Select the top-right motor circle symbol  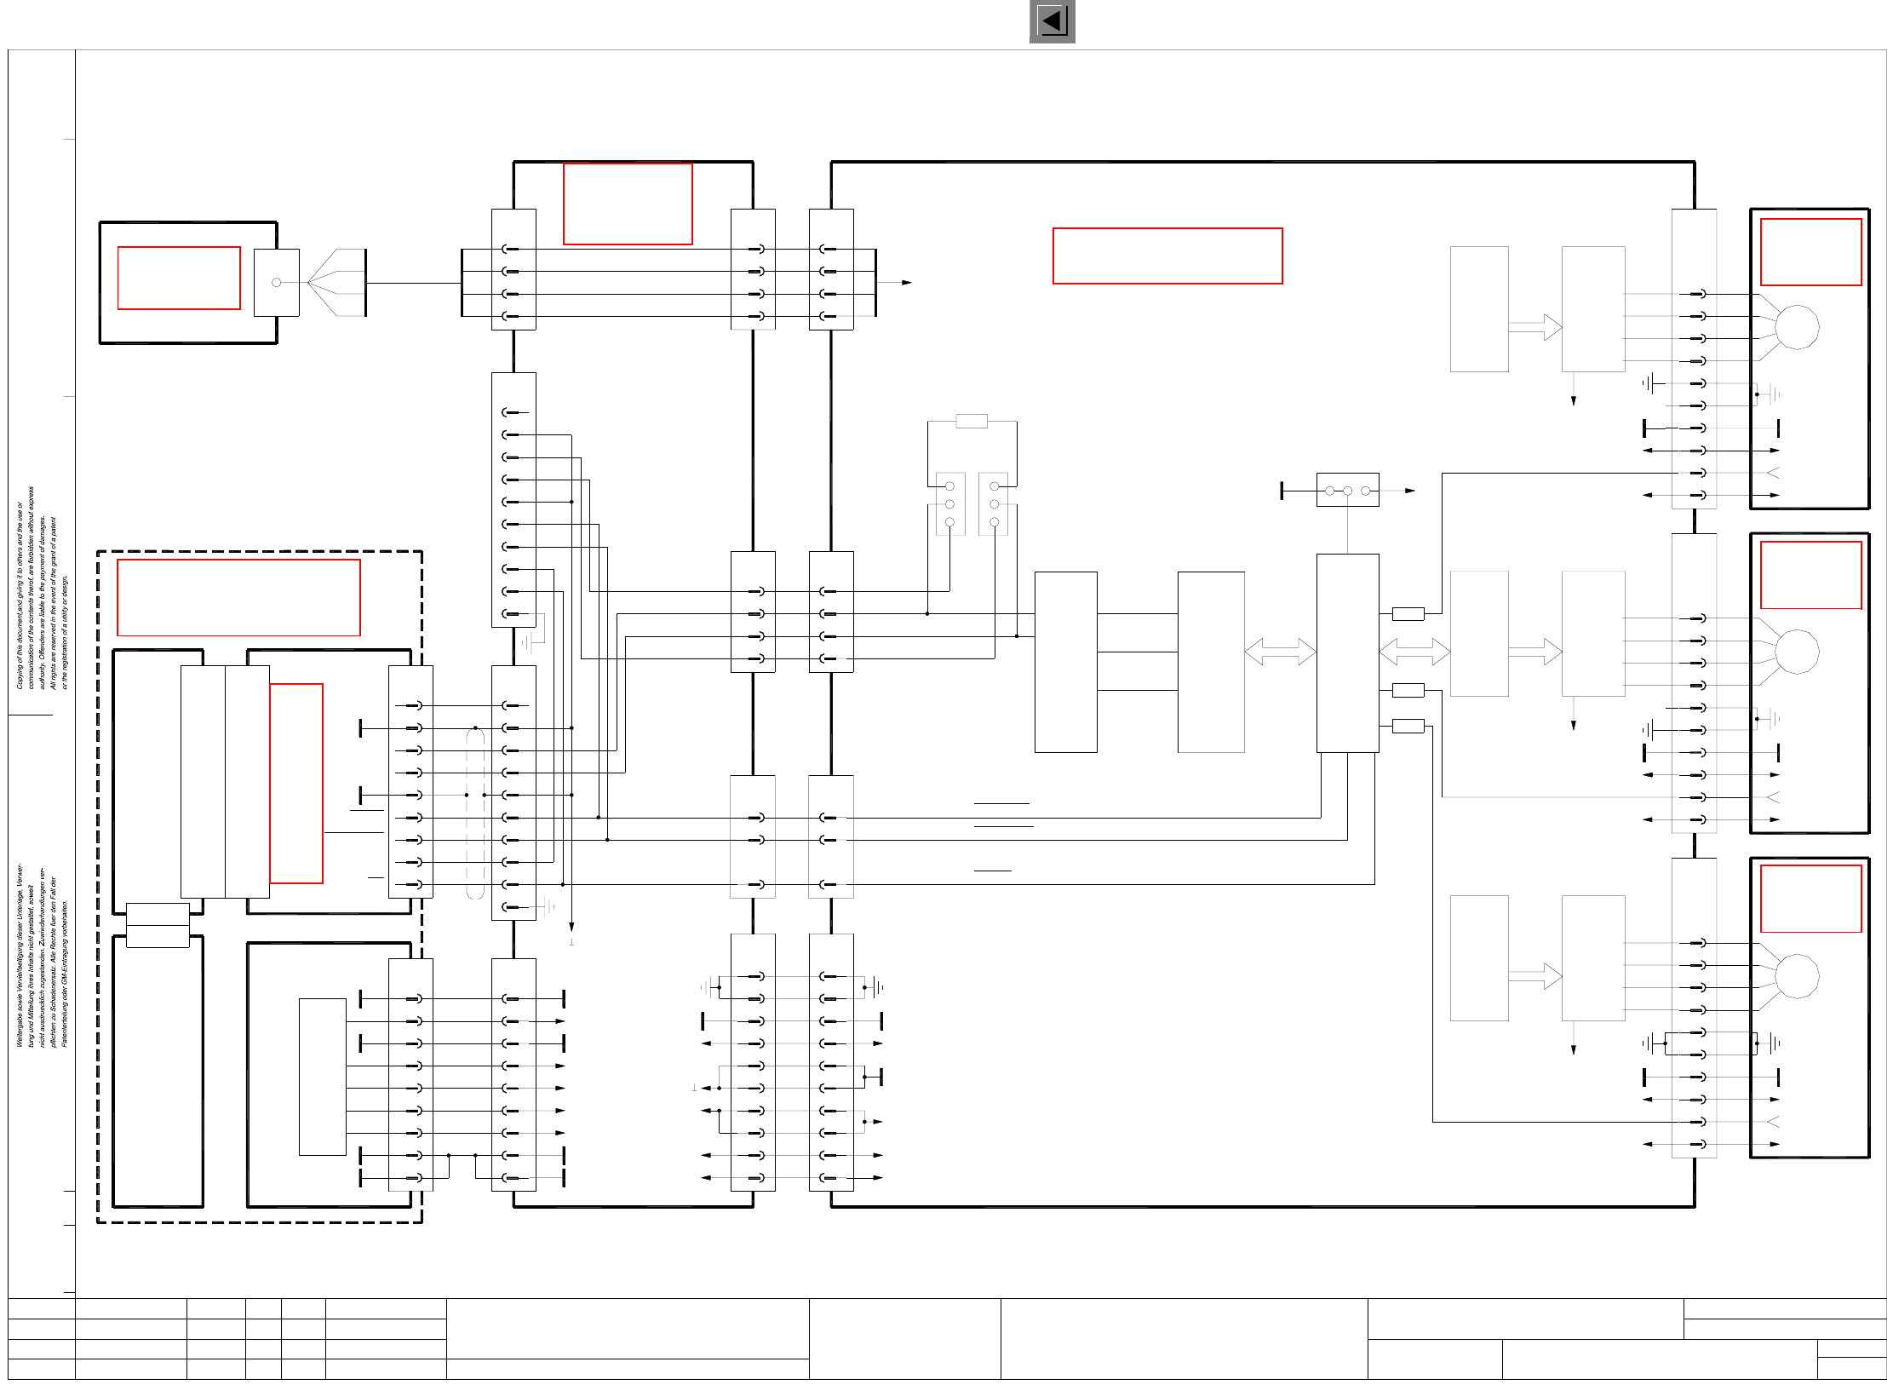click(1797, 327)
